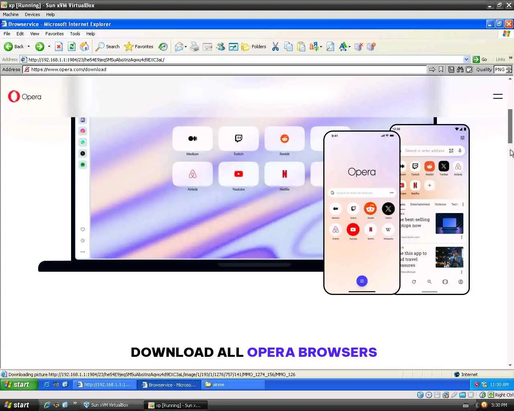Screen dimensions: 514x411
Task: Click the Opera logo on the page
Action: click(x=24, y=97)
